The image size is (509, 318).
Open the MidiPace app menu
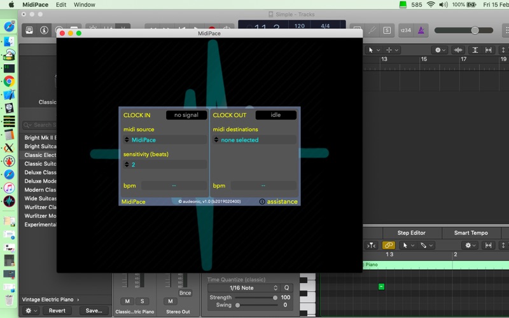[36, 4]
